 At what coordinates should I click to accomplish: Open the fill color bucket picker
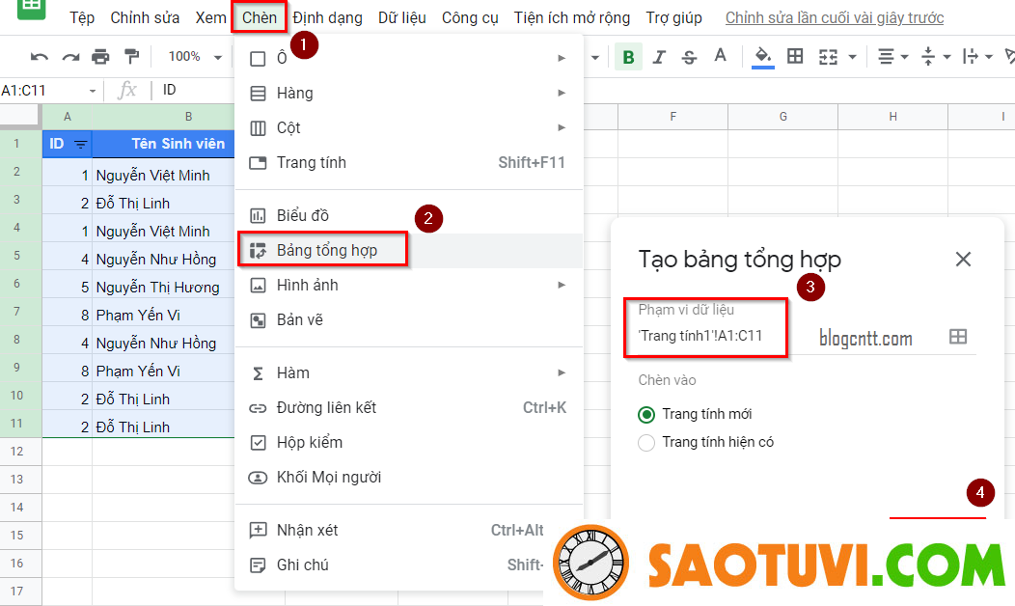click(763, 57)
